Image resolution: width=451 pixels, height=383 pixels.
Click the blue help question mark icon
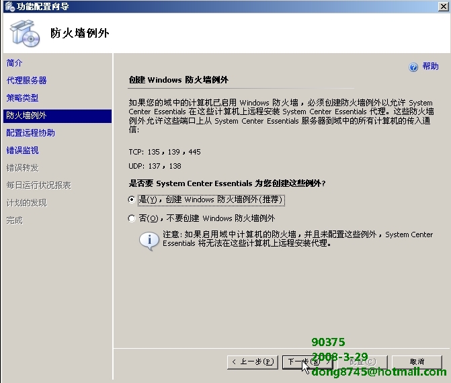tap(413, 67)
